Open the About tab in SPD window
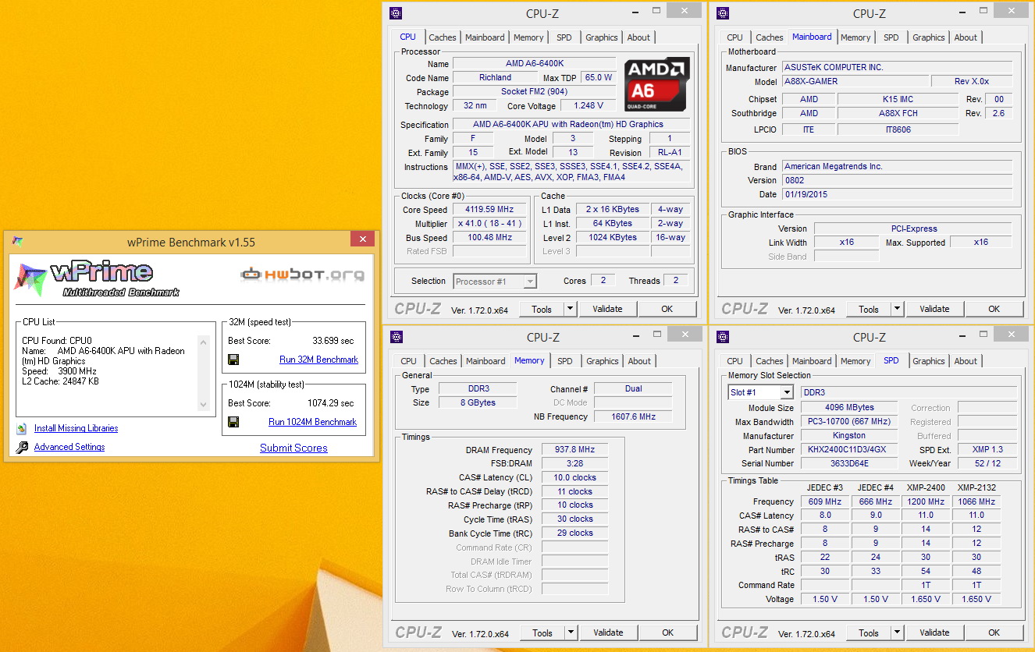This screenshot has width=1035, height=652. tap(966, 361)
